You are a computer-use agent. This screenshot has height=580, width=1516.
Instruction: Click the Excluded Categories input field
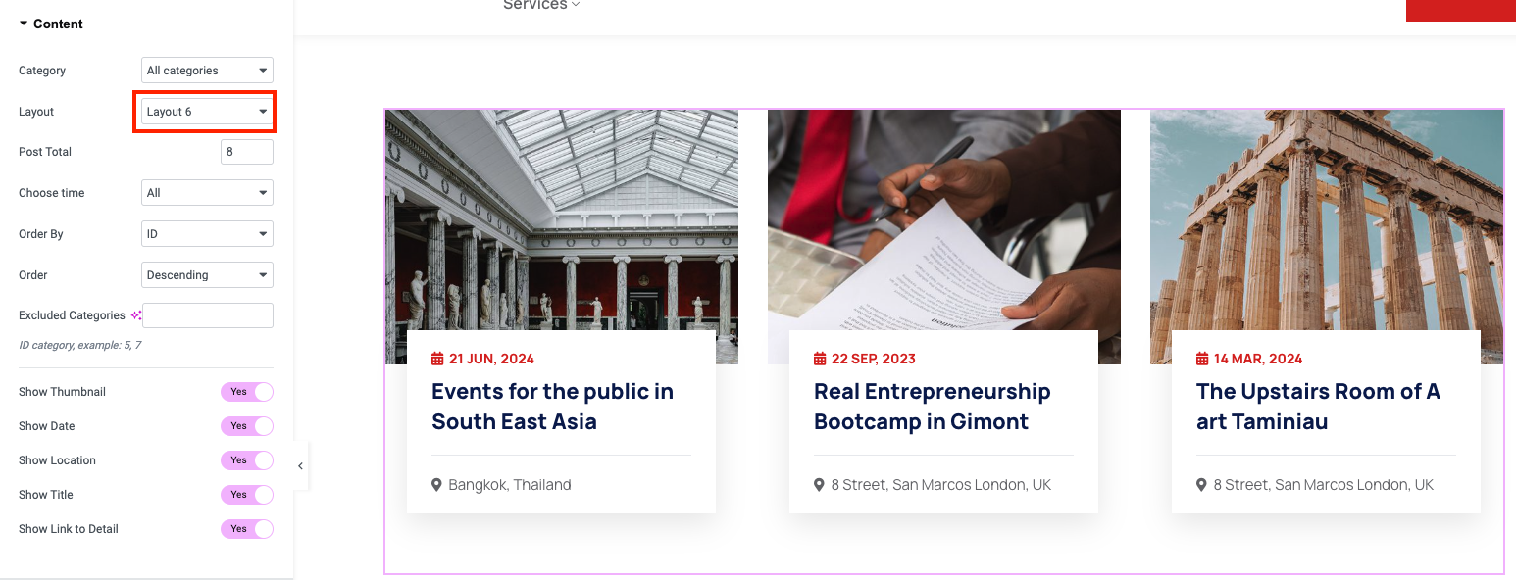pos(208,315)
